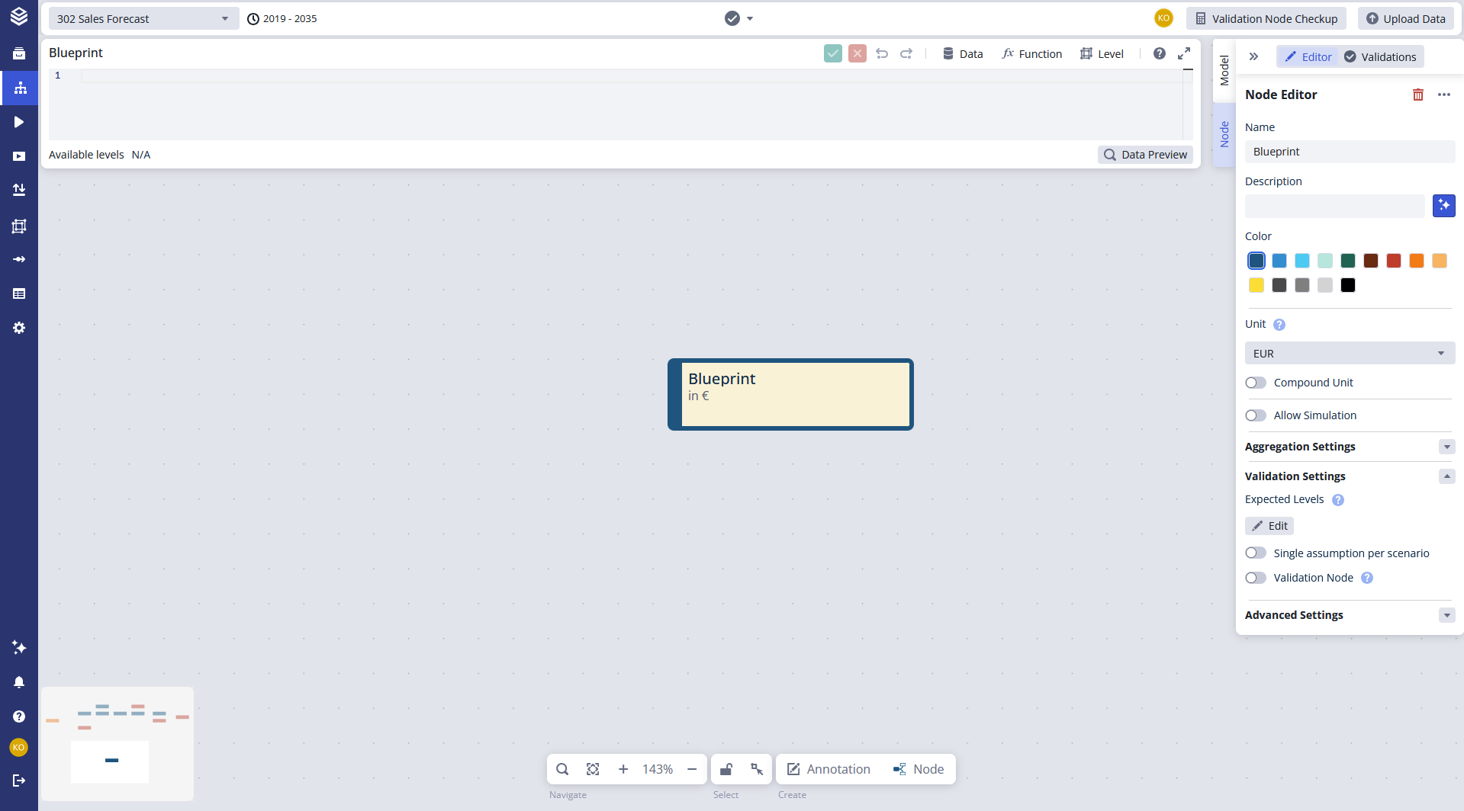Collapse the right panel with double chevron
Viewport: 1464px width, 811px height.
pos(1253,56)
